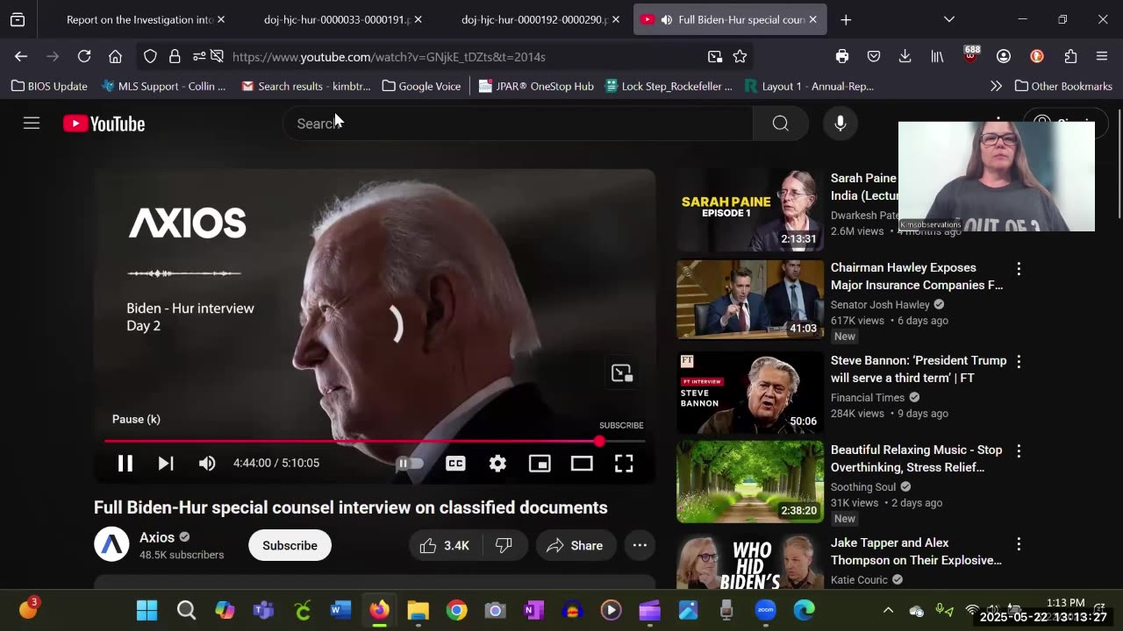Open the Downloads panel
Viewport: 1123px width, 631px height.
905,56
